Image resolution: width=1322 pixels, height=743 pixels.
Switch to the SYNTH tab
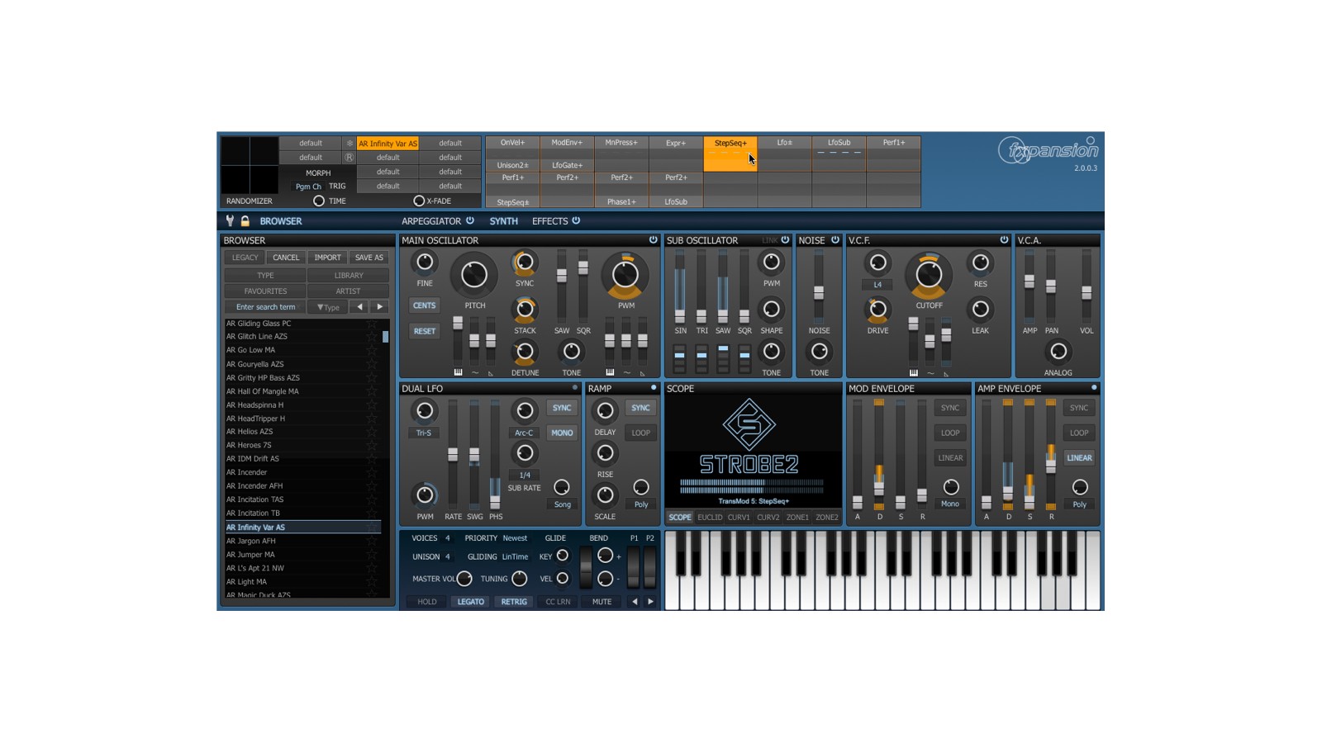[503, 221]
